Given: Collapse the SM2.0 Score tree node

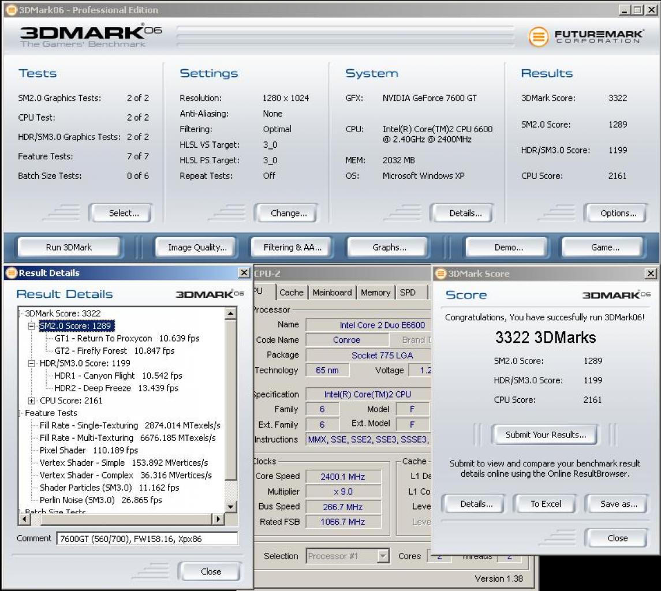Looking at the screenshot, I should pos(31,326).
